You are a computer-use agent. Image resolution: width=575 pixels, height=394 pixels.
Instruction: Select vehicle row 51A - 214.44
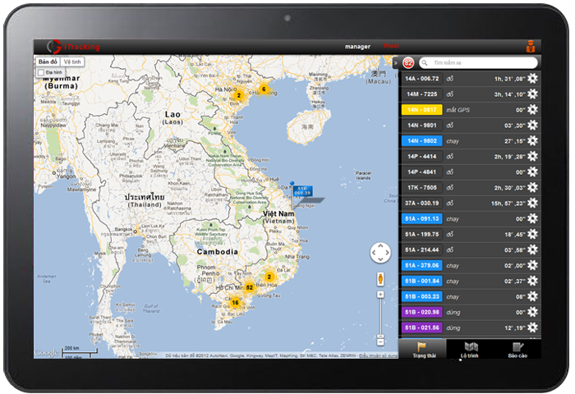tap(470, 250)
